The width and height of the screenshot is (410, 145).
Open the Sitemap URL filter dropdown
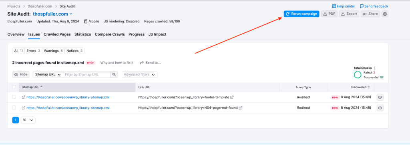point(48,75)
